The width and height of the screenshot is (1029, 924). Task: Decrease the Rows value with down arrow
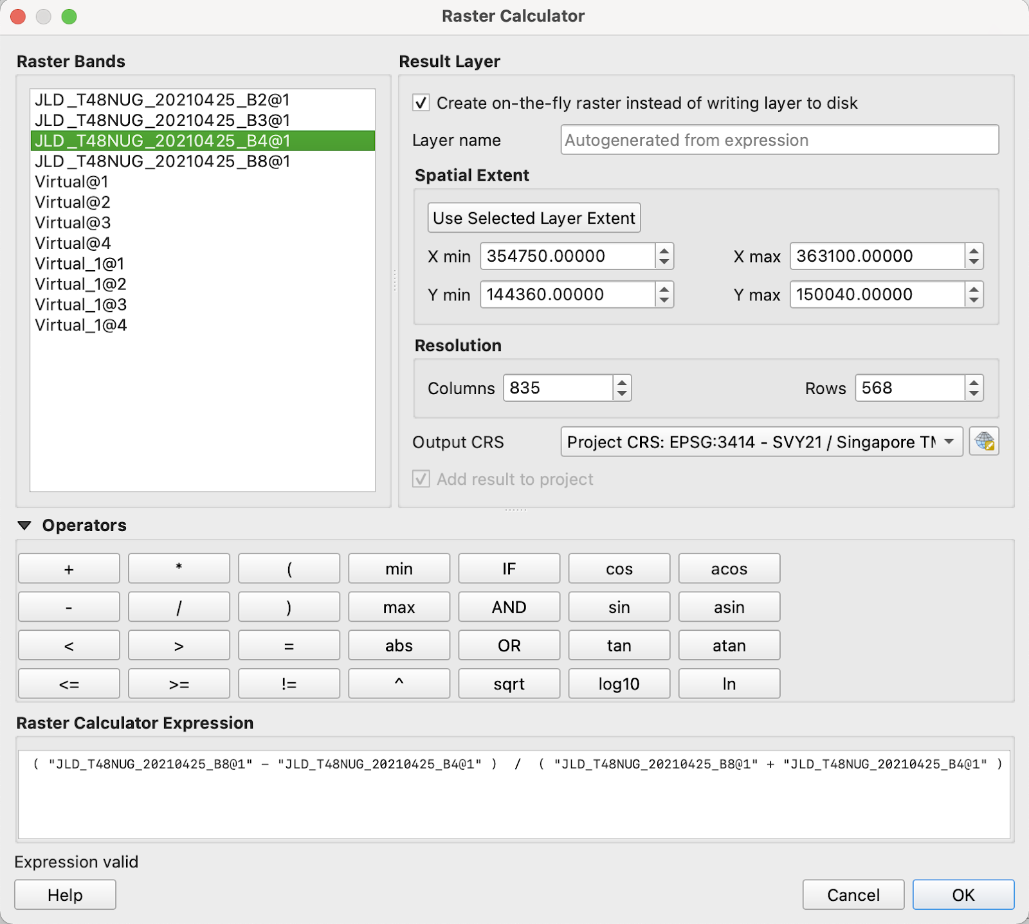click(974, 394)
